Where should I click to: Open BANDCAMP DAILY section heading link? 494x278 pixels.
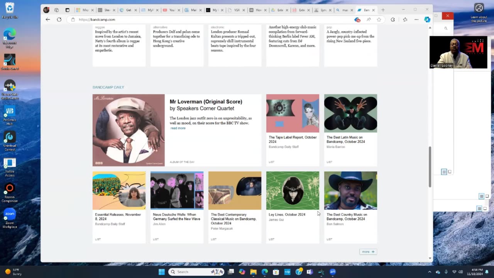108,87
